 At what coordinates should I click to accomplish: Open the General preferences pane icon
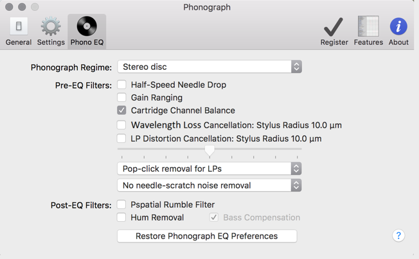coord(19,26)
